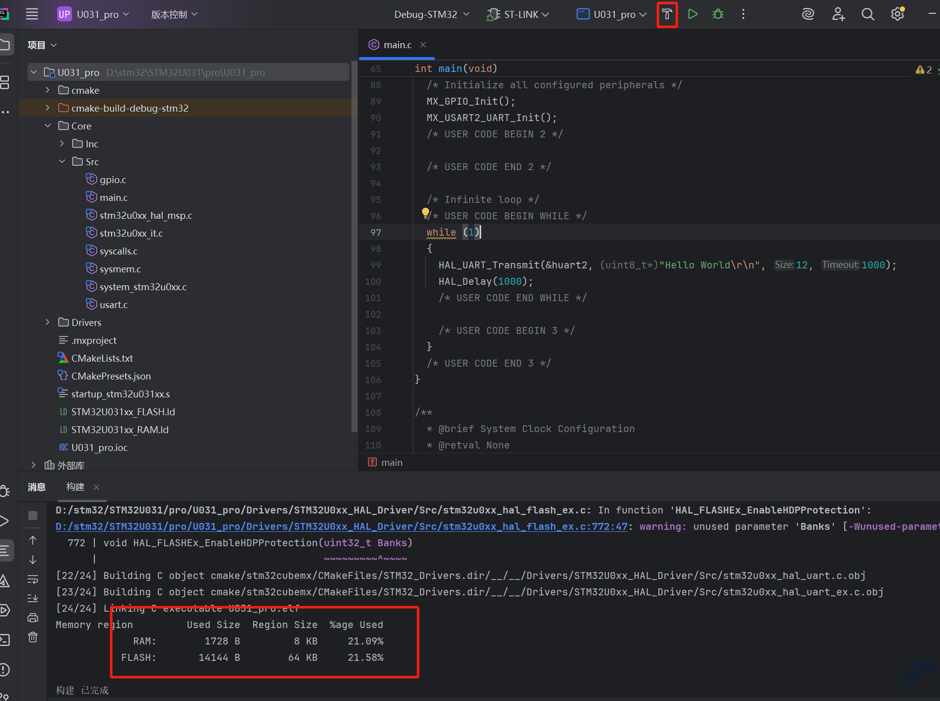Image resolution: width=940 pixels, height=701 pixels.
Task: Click the AI assistant swirl icon
Action: coord(808,14)
